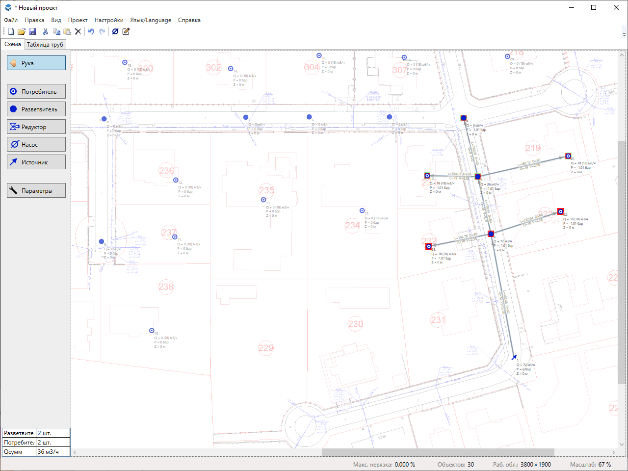Delete selection with the X icon
Viewport: 628px width, 471px height.
coord(78,31)
